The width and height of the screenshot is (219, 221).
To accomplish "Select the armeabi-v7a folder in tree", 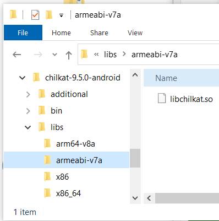I will (67, 160).
